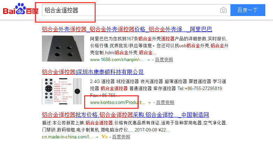Click the www.kontso.com/Product green URL
Viewport: 273px width, 145px height.
coord(118,103)
